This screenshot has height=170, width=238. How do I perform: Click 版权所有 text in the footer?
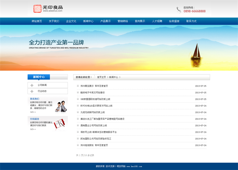[x=100, y=167]
